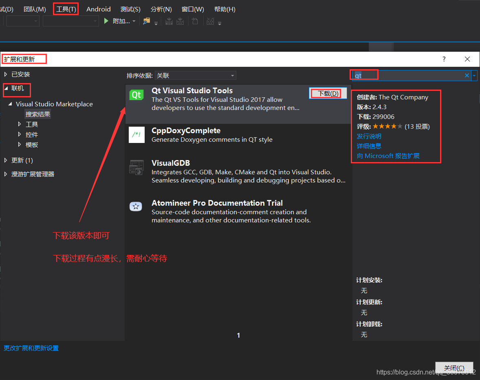Click 创建者: The Qt Company text

[392, 97]
